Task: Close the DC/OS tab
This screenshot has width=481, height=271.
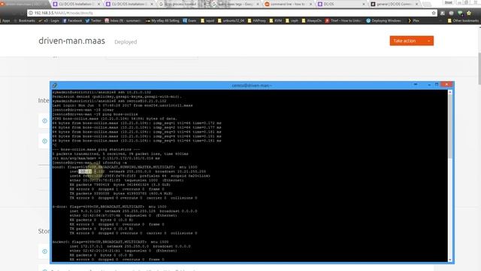Action: (364, 5)
